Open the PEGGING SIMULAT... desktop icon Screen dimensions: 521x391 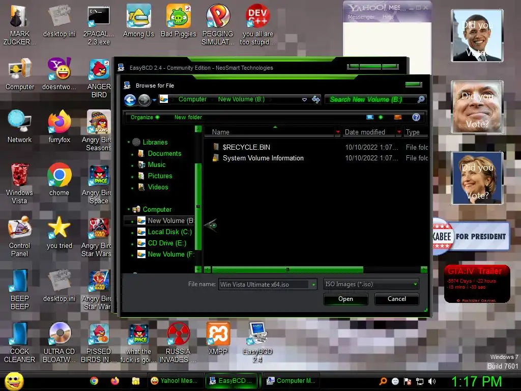(218, 24)
